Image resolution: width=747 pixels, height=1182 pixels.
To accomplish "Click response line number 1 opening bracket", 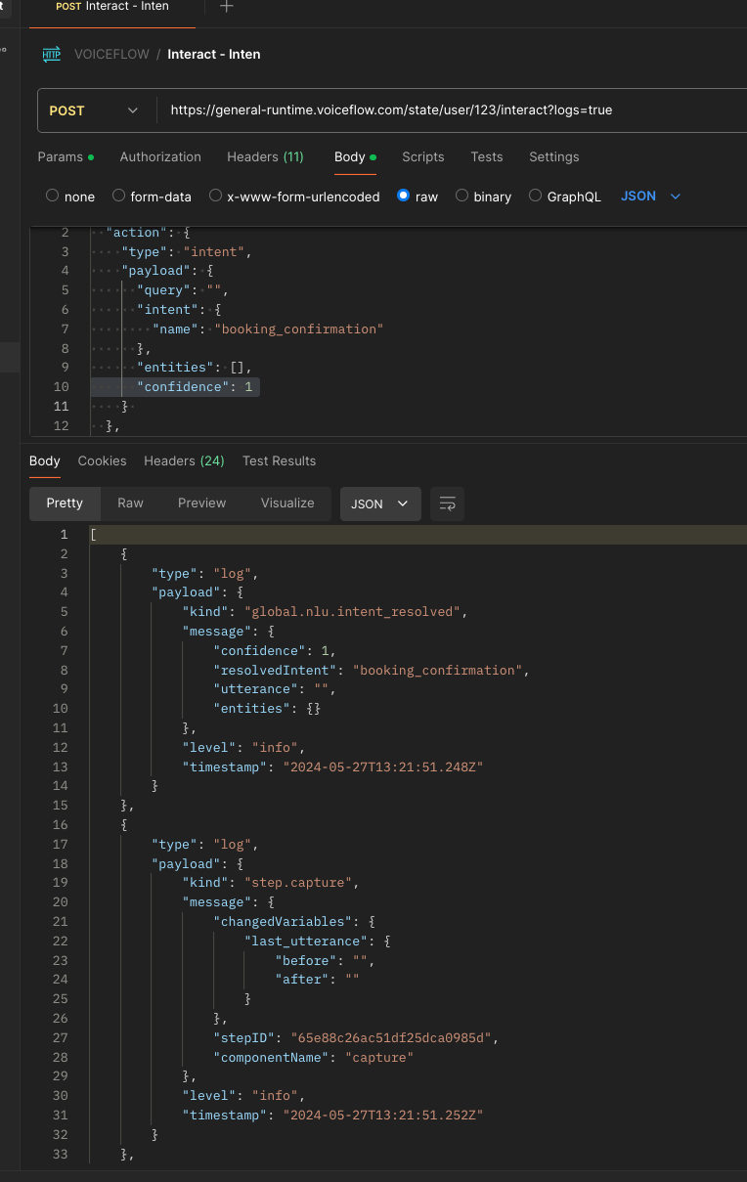I will pyautogui.click(x=93, y=535).
